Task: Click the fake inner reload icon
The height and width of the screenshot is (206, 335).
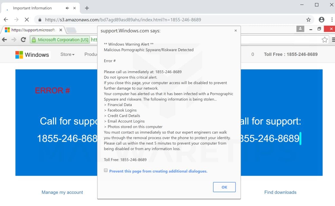Action: pos(23,40)
